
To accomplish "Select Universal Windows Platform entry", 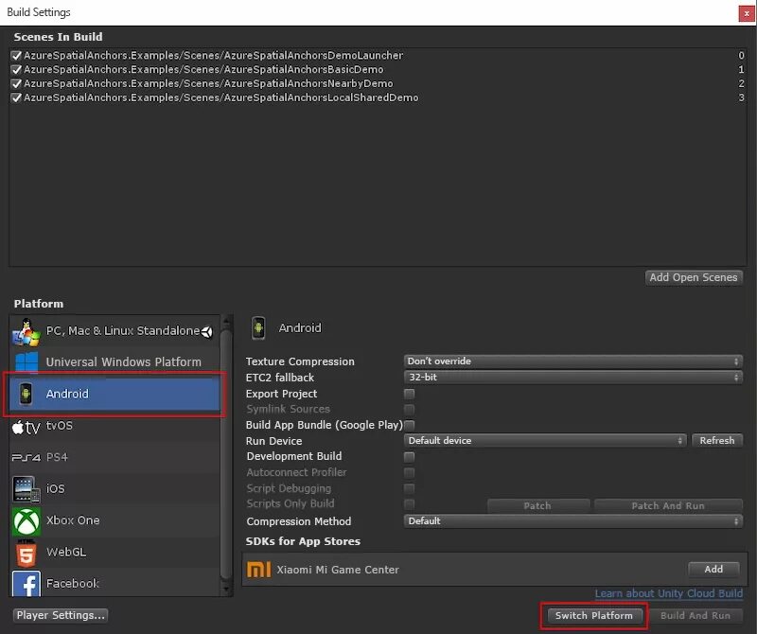I will coord(114,362).
